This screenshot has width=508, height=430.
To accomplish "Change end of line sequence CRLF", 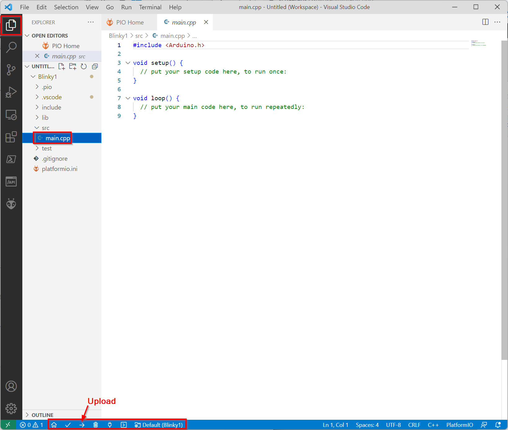I will pos(414,425).
